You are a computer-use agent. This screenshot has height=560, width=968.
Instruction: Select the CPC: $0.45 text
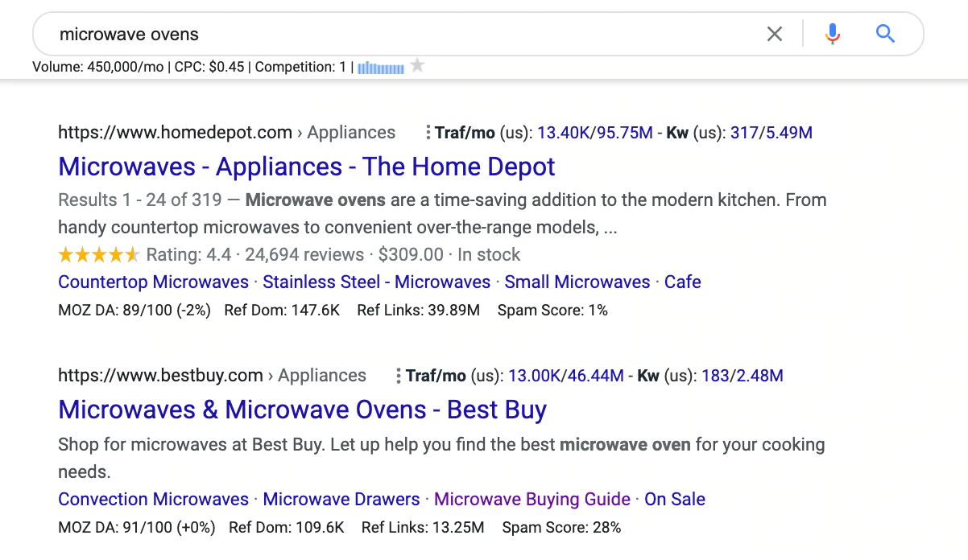(x=209, y=67)
